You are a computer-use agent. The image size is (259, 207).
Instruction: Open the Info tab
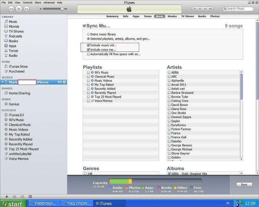coord(125,16)
